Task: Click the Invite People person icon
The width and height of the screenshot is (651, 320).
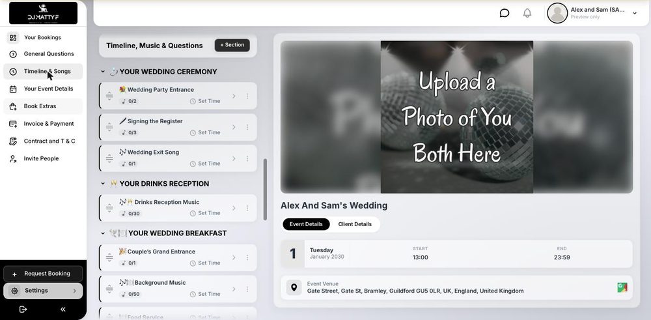Action: [x=13, y=159]
